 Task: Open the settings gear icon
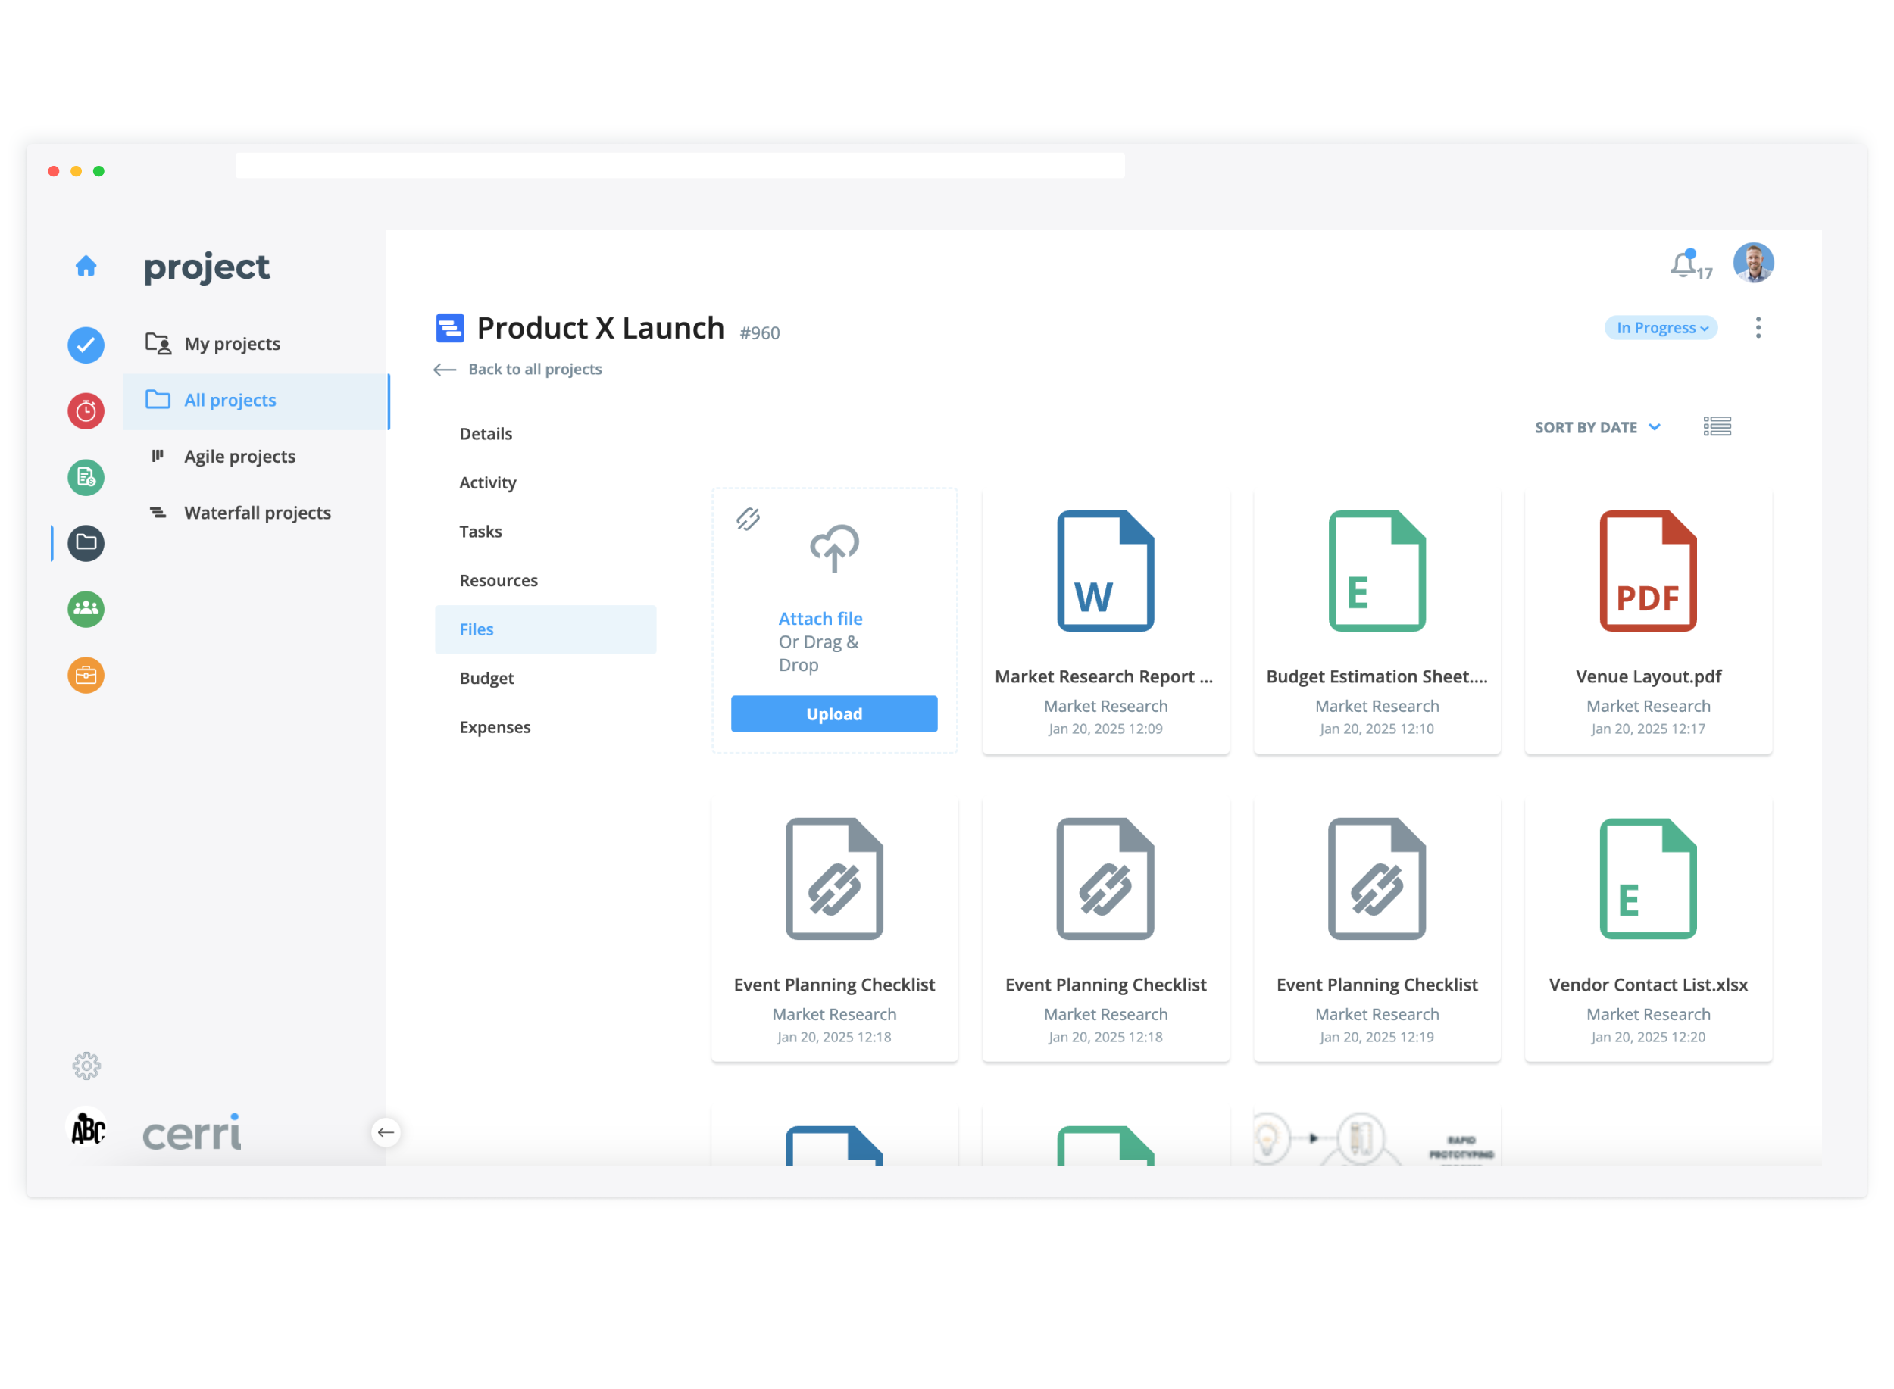[86, 1066]
